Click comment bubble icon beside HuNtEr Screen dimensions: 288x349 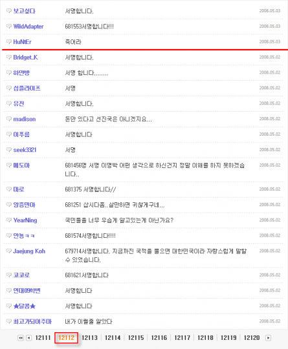(8, 41)
